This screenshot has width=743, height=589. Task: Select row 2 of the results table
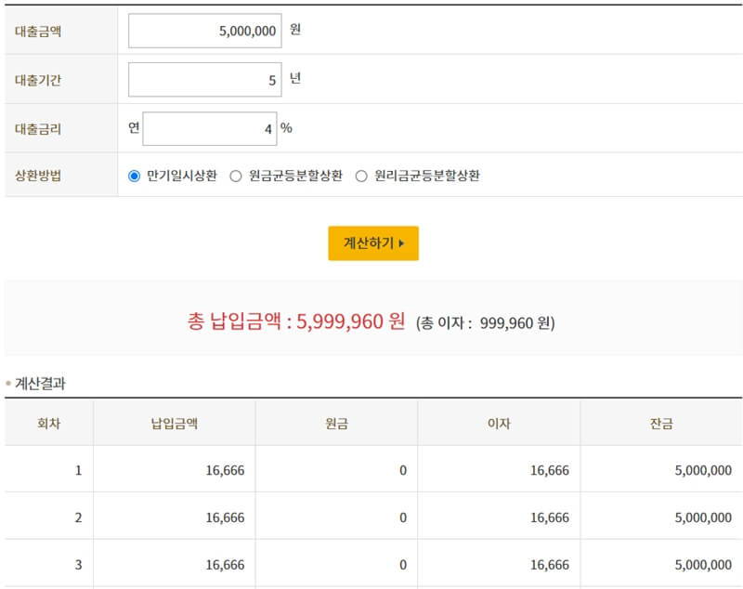click(x=371, y=517)
